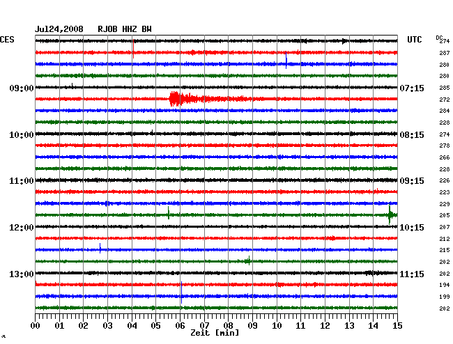453x344 pixels.
Task: Click the DC value 194
Action: 445,285
